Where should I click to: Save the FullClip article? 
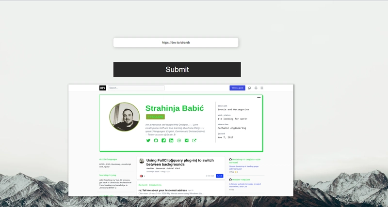tap(220, 176)
